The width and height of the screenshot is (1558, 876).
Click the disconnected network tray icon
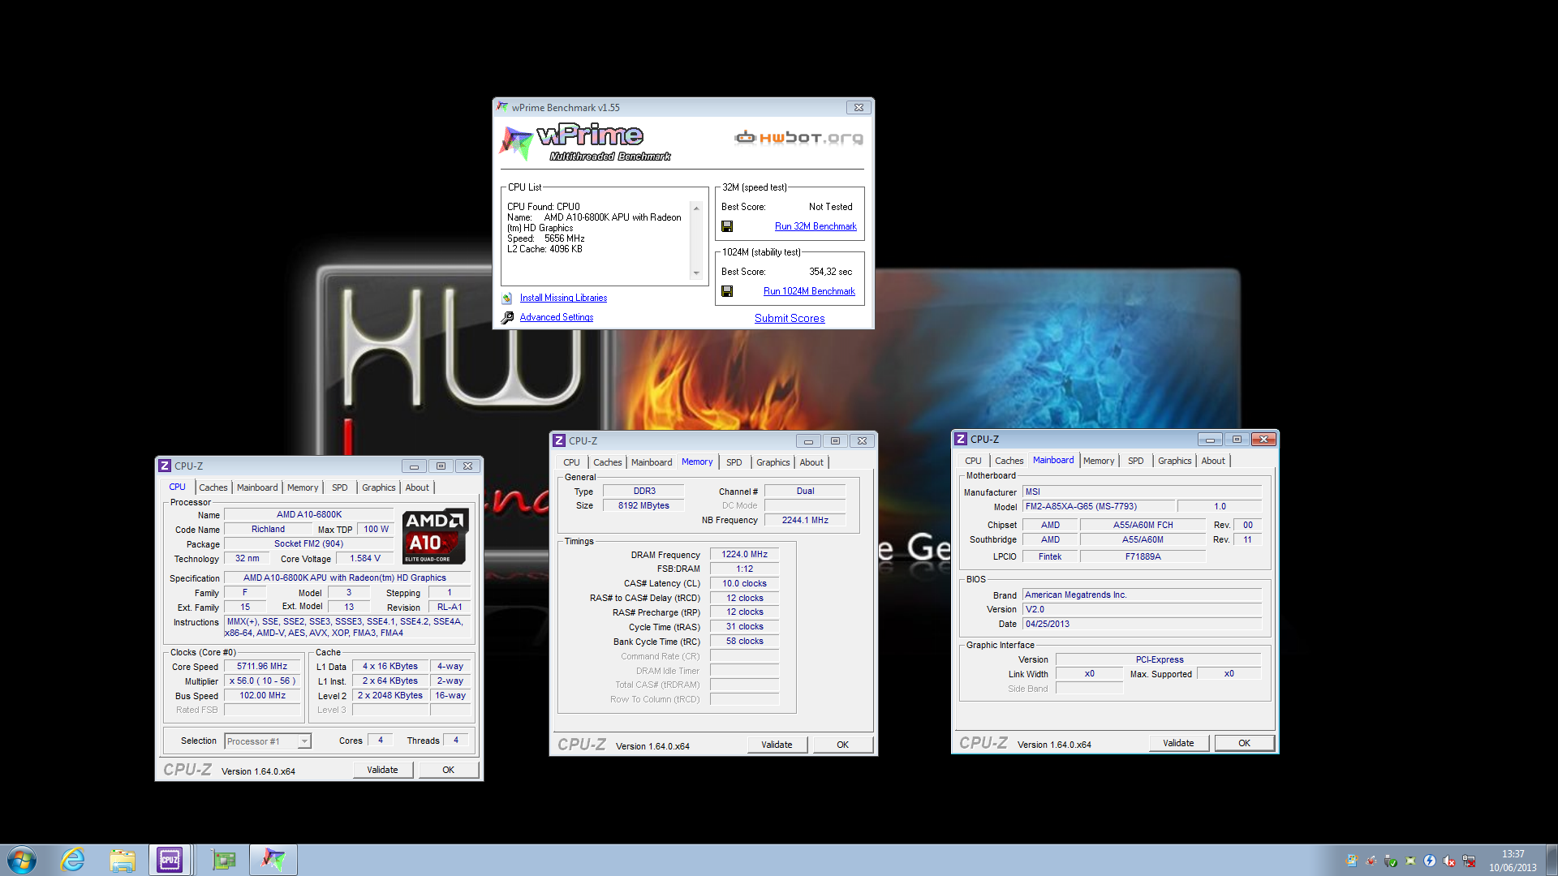(1469, 861)
